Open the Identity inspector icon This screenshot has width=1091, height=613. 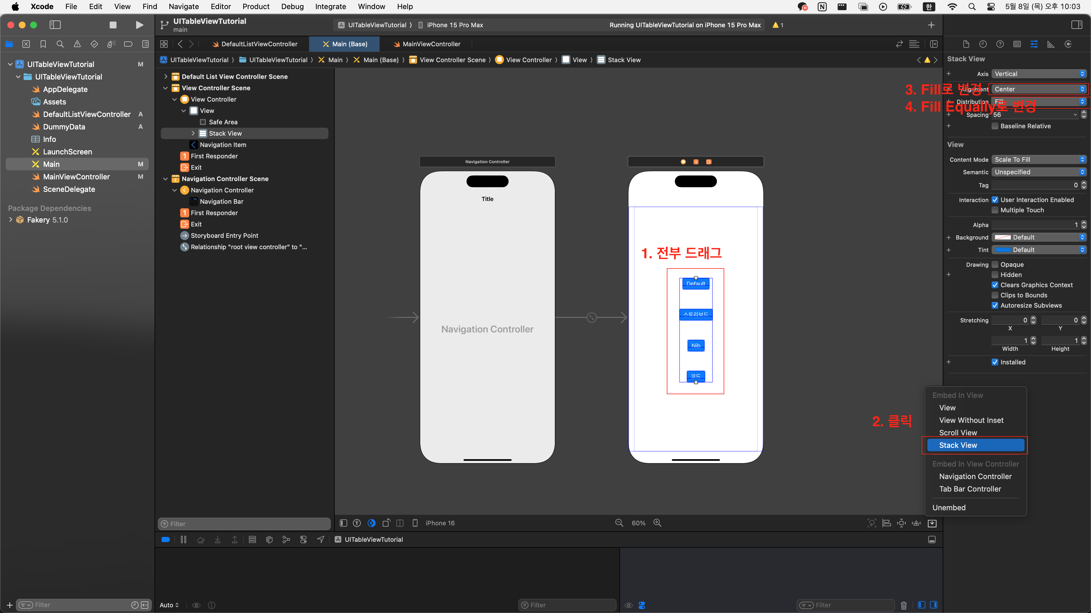1017,44
